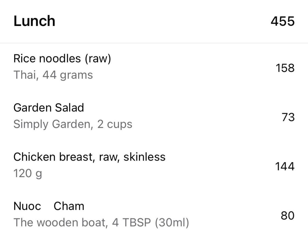The height and width of the screenshot is (245, 308).
Task: Select Chicken breast, raw, skinless entry
Action: [x=154, y=165]
